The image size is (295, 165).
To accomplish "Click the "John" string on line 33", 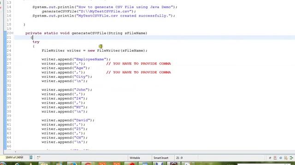I will coord(81,90).
